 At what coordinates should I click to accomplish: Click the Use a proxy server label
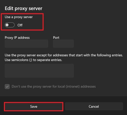[19, 17]
